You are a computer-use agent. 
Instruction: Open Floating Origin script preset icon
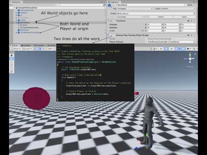(191, 35)
